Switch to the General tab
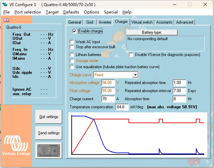The width and height of the screenshot is (214, 168). pos(75,22)
